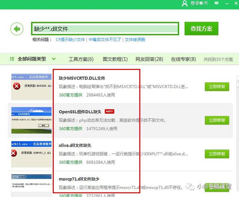Click the feedback message icon in title bar
239x197 pixels.
[x=217, y=3]
